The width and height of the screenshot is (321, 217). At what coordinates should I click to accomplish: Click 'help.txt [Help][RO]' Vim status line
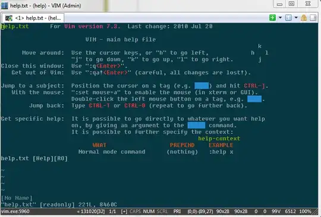click(x=34, y=159)
